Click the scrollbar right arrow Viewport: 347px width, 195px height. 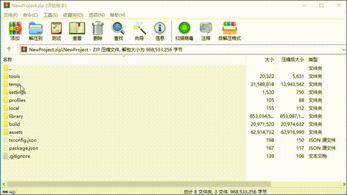[x=344, y=184]
